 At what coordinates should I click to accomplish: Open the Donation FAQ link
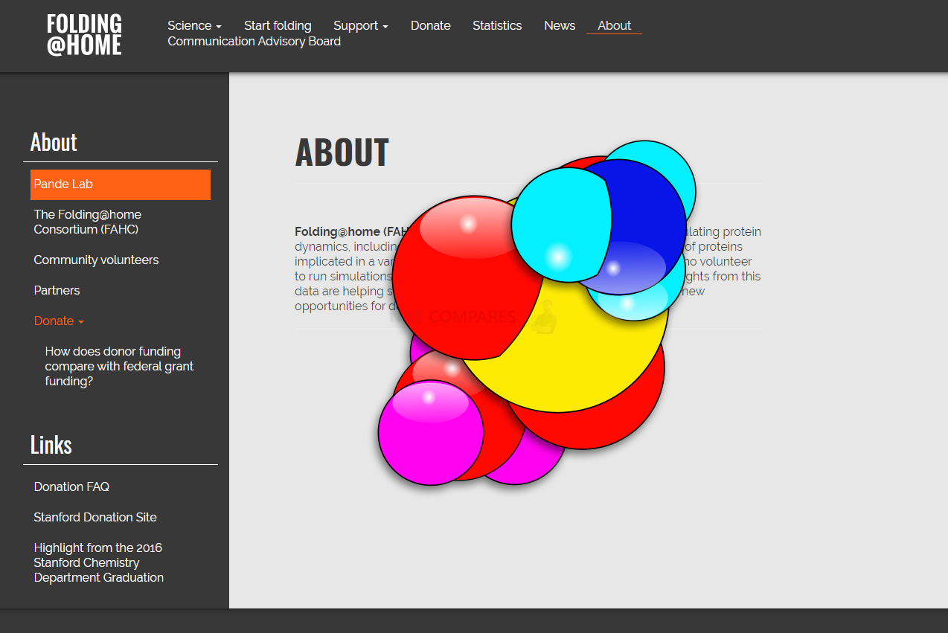(x=71, y=486)
